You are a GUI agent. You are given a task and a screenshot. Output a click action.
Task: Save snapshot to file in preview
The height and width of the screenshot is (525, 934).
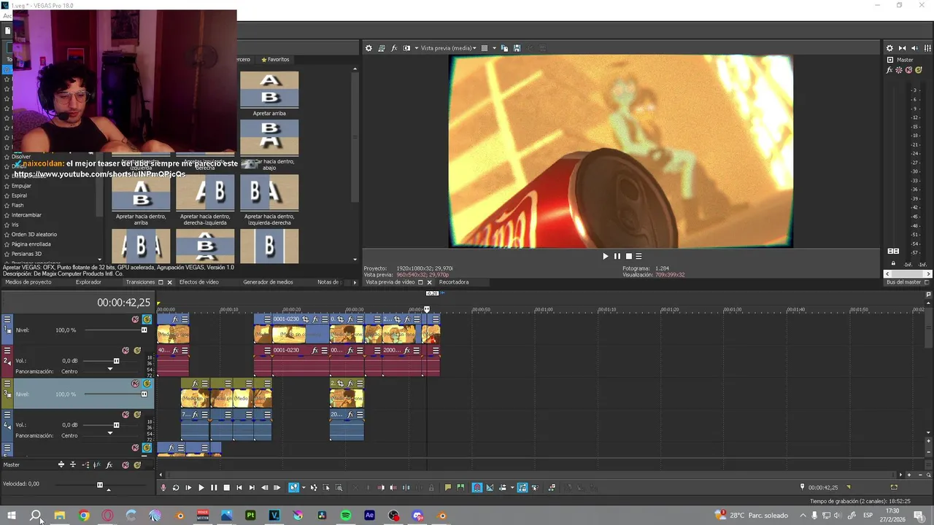tap(517, 48)
